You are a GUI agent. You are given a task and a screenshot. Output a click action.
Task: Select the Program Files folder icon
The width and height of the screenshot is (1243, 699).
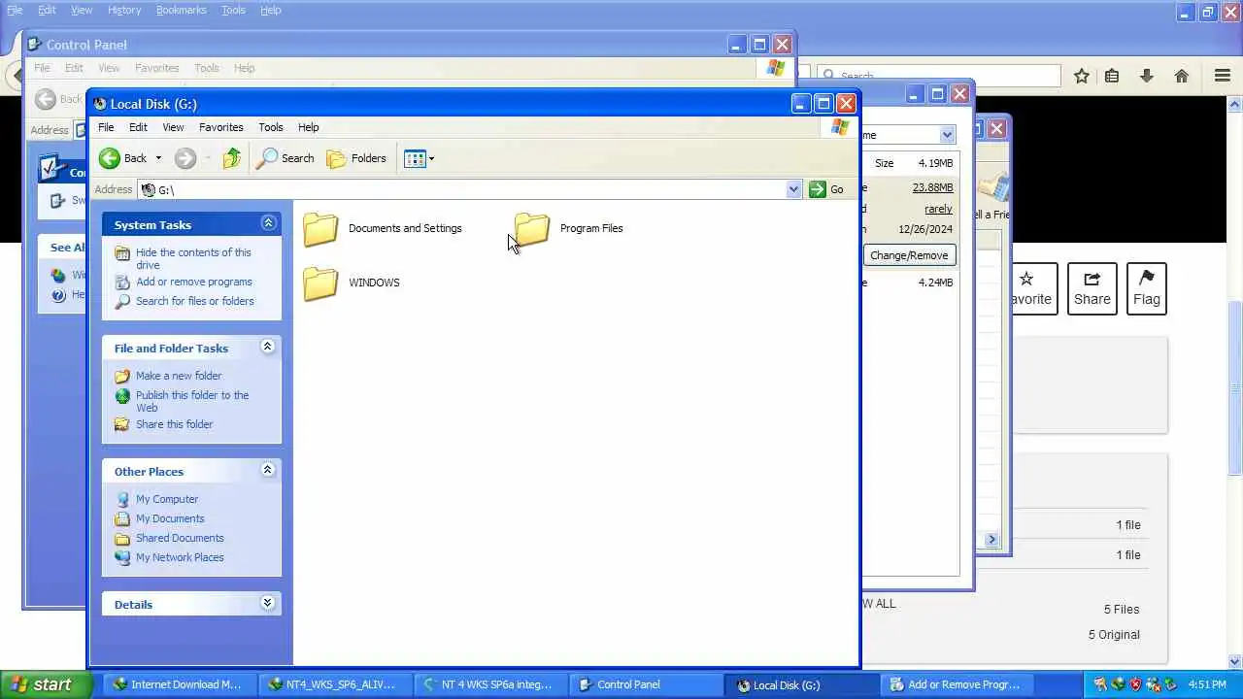(x=532, y=229)
